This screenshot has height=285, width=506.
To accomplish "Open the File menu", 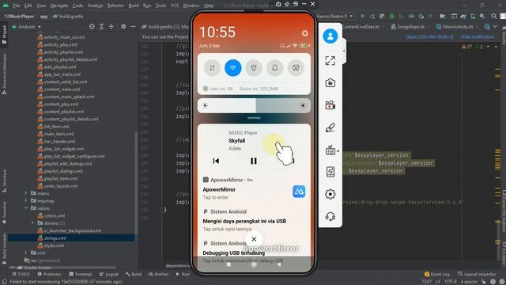I will pyautogui.click(x=16, y=6).
